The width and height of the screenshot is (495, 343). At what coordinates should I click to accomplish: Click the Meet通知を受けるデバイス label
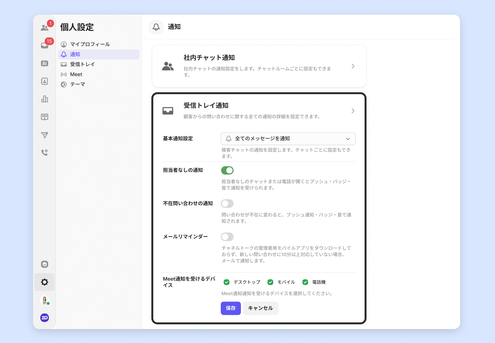[x=189, y=282]
